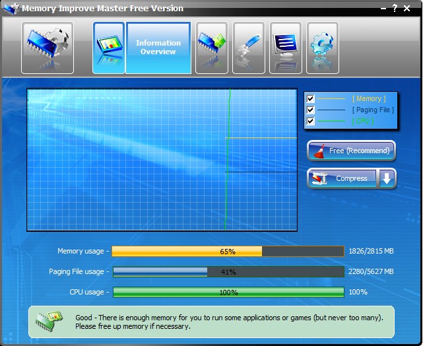The image size is (423, 346).
Task: Select the Information Overview chart icon
Action: 109,48
